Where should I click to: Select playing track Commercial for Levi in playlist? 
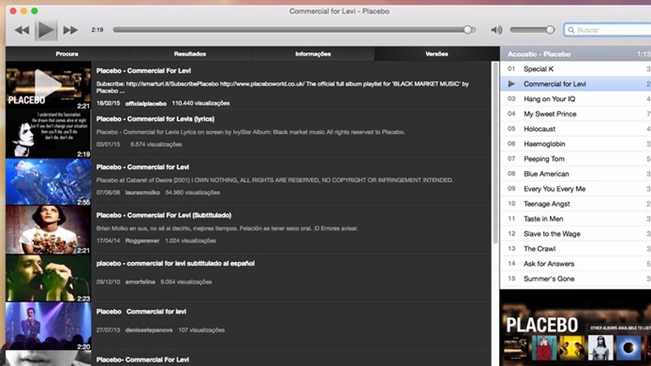pos(576,84)
